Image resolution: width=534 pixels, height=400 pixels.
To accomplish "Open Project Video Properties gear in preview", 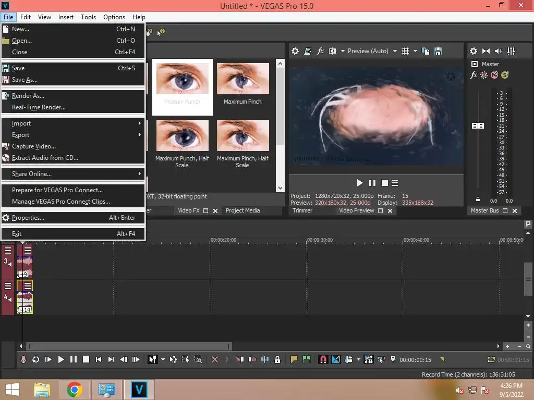I will 295,51.
